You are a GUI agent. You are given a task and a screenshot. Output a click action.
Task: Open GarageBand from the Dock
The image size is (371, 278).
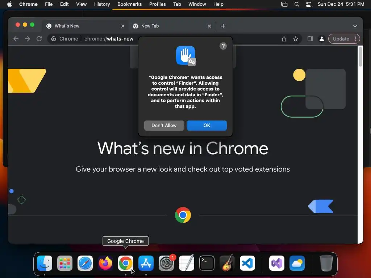(227, 263)
